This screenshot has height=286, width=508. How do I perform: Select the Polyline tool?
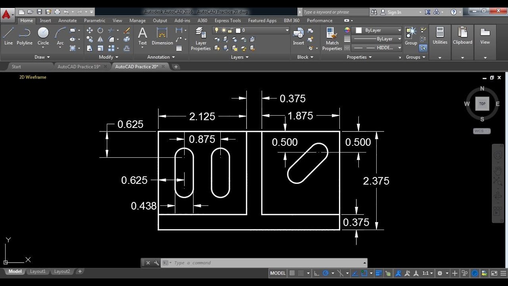25,36
